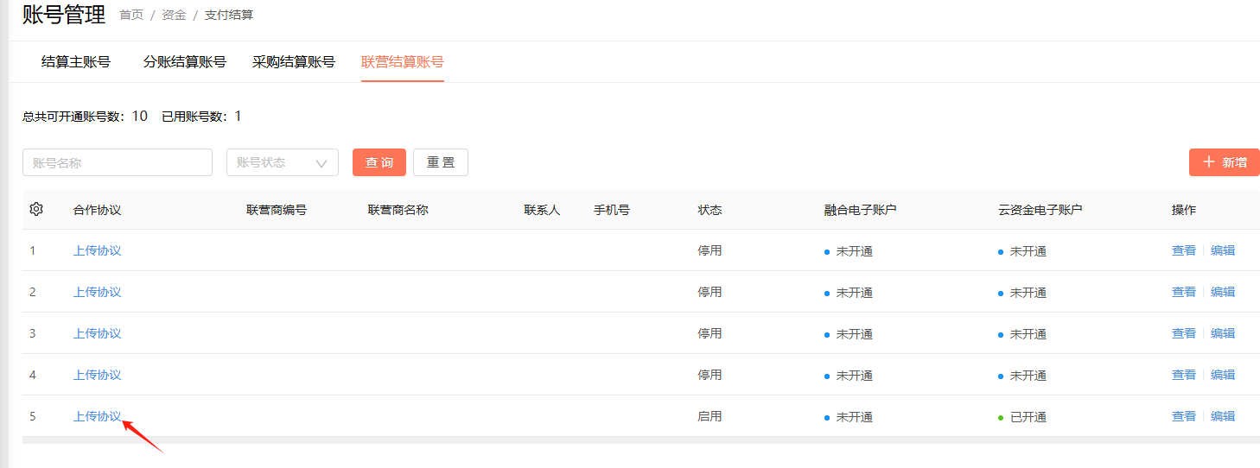Select the 联营结算账号 tab
This screenshot has width=1260, height=468.
coord(403,62)
